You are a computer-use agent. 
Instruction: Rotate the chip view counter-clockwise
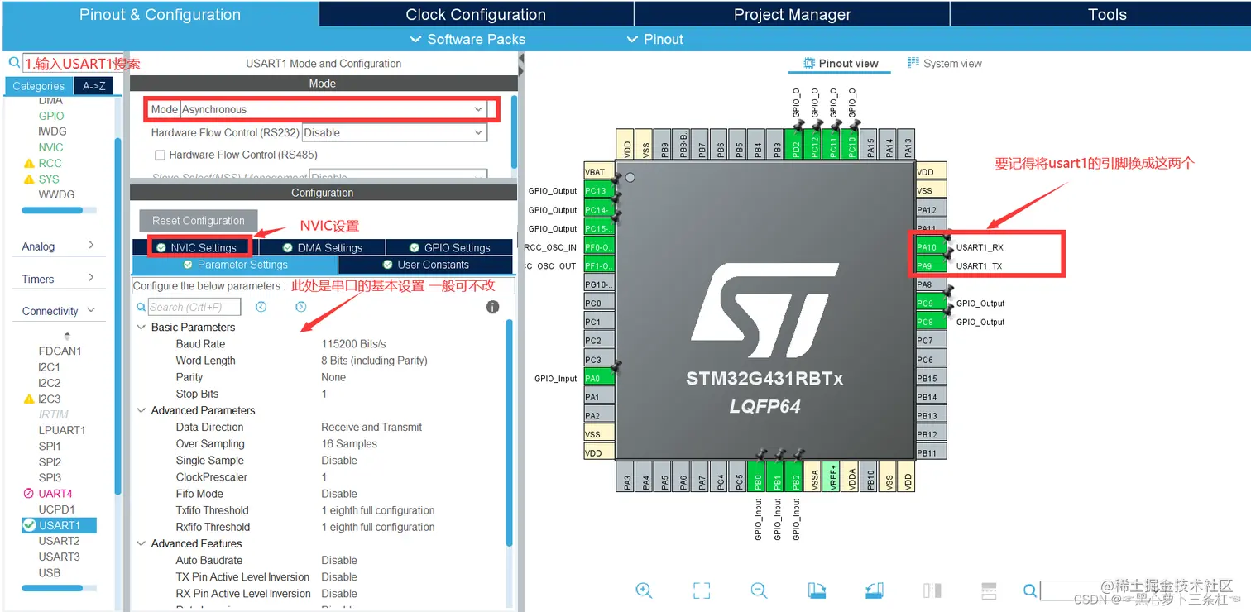[875, 590]
